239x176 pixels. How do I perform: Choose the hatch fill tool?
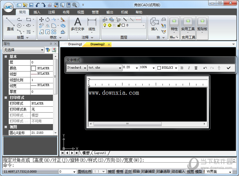(x=29, y=32)
